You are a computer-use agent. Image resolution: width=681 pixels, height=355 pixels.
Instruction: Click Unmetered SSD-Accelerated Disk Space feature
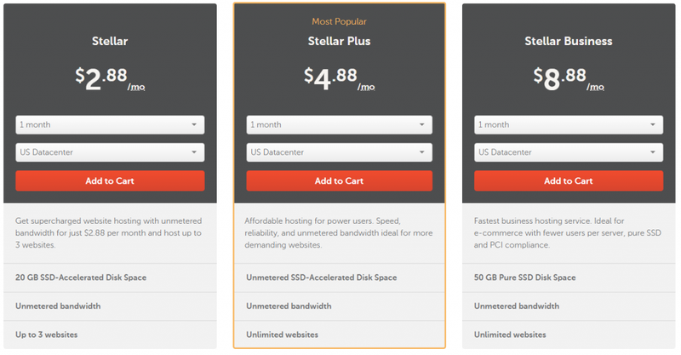tap(321, 278)
